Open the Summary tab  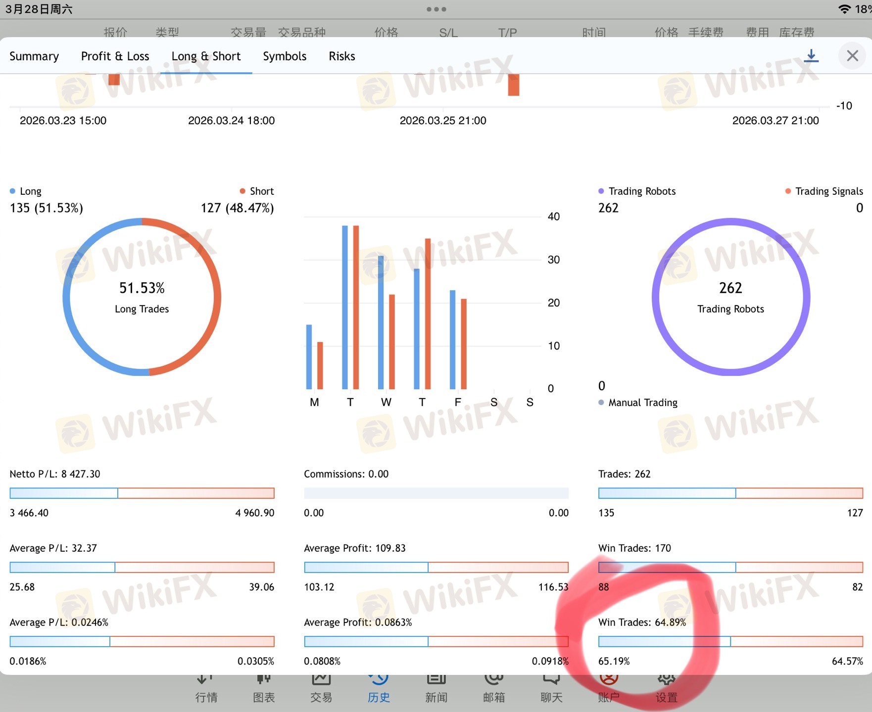[34, 56]
